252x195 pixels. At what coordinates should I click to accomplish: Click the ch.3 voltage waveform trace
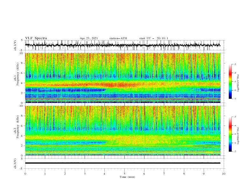[122, 163]
